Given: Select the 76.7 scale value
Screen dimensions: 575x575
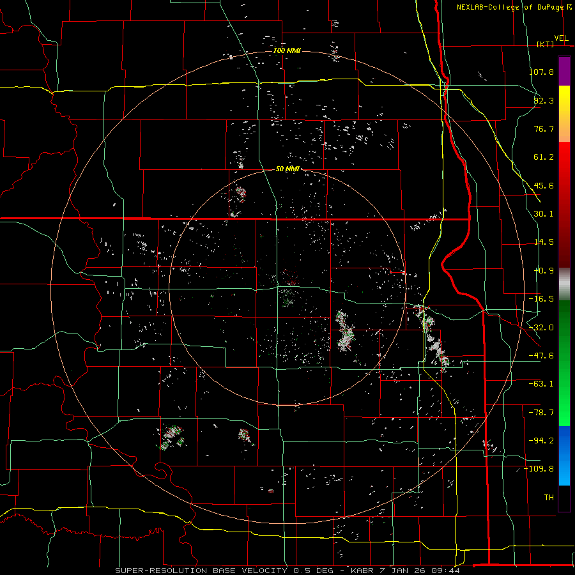Looking at the screenshot, I should click(x=544, y=128).
